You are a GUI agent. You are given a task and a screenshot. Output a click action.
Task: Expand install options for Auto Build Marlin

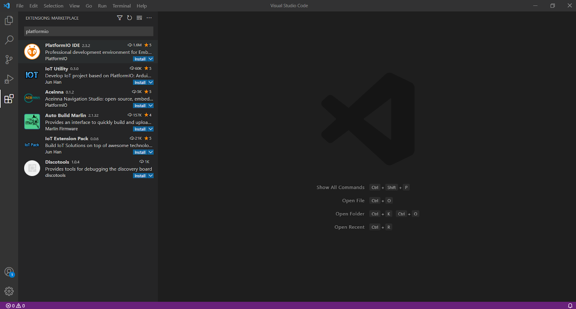point(151,129)
